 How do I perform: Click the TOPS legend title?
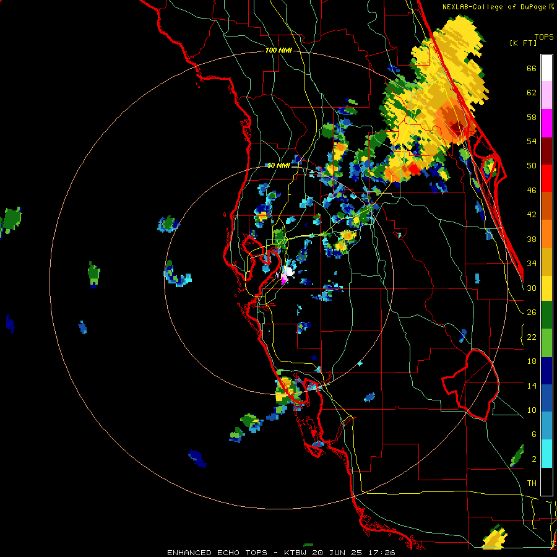[544, 37]
